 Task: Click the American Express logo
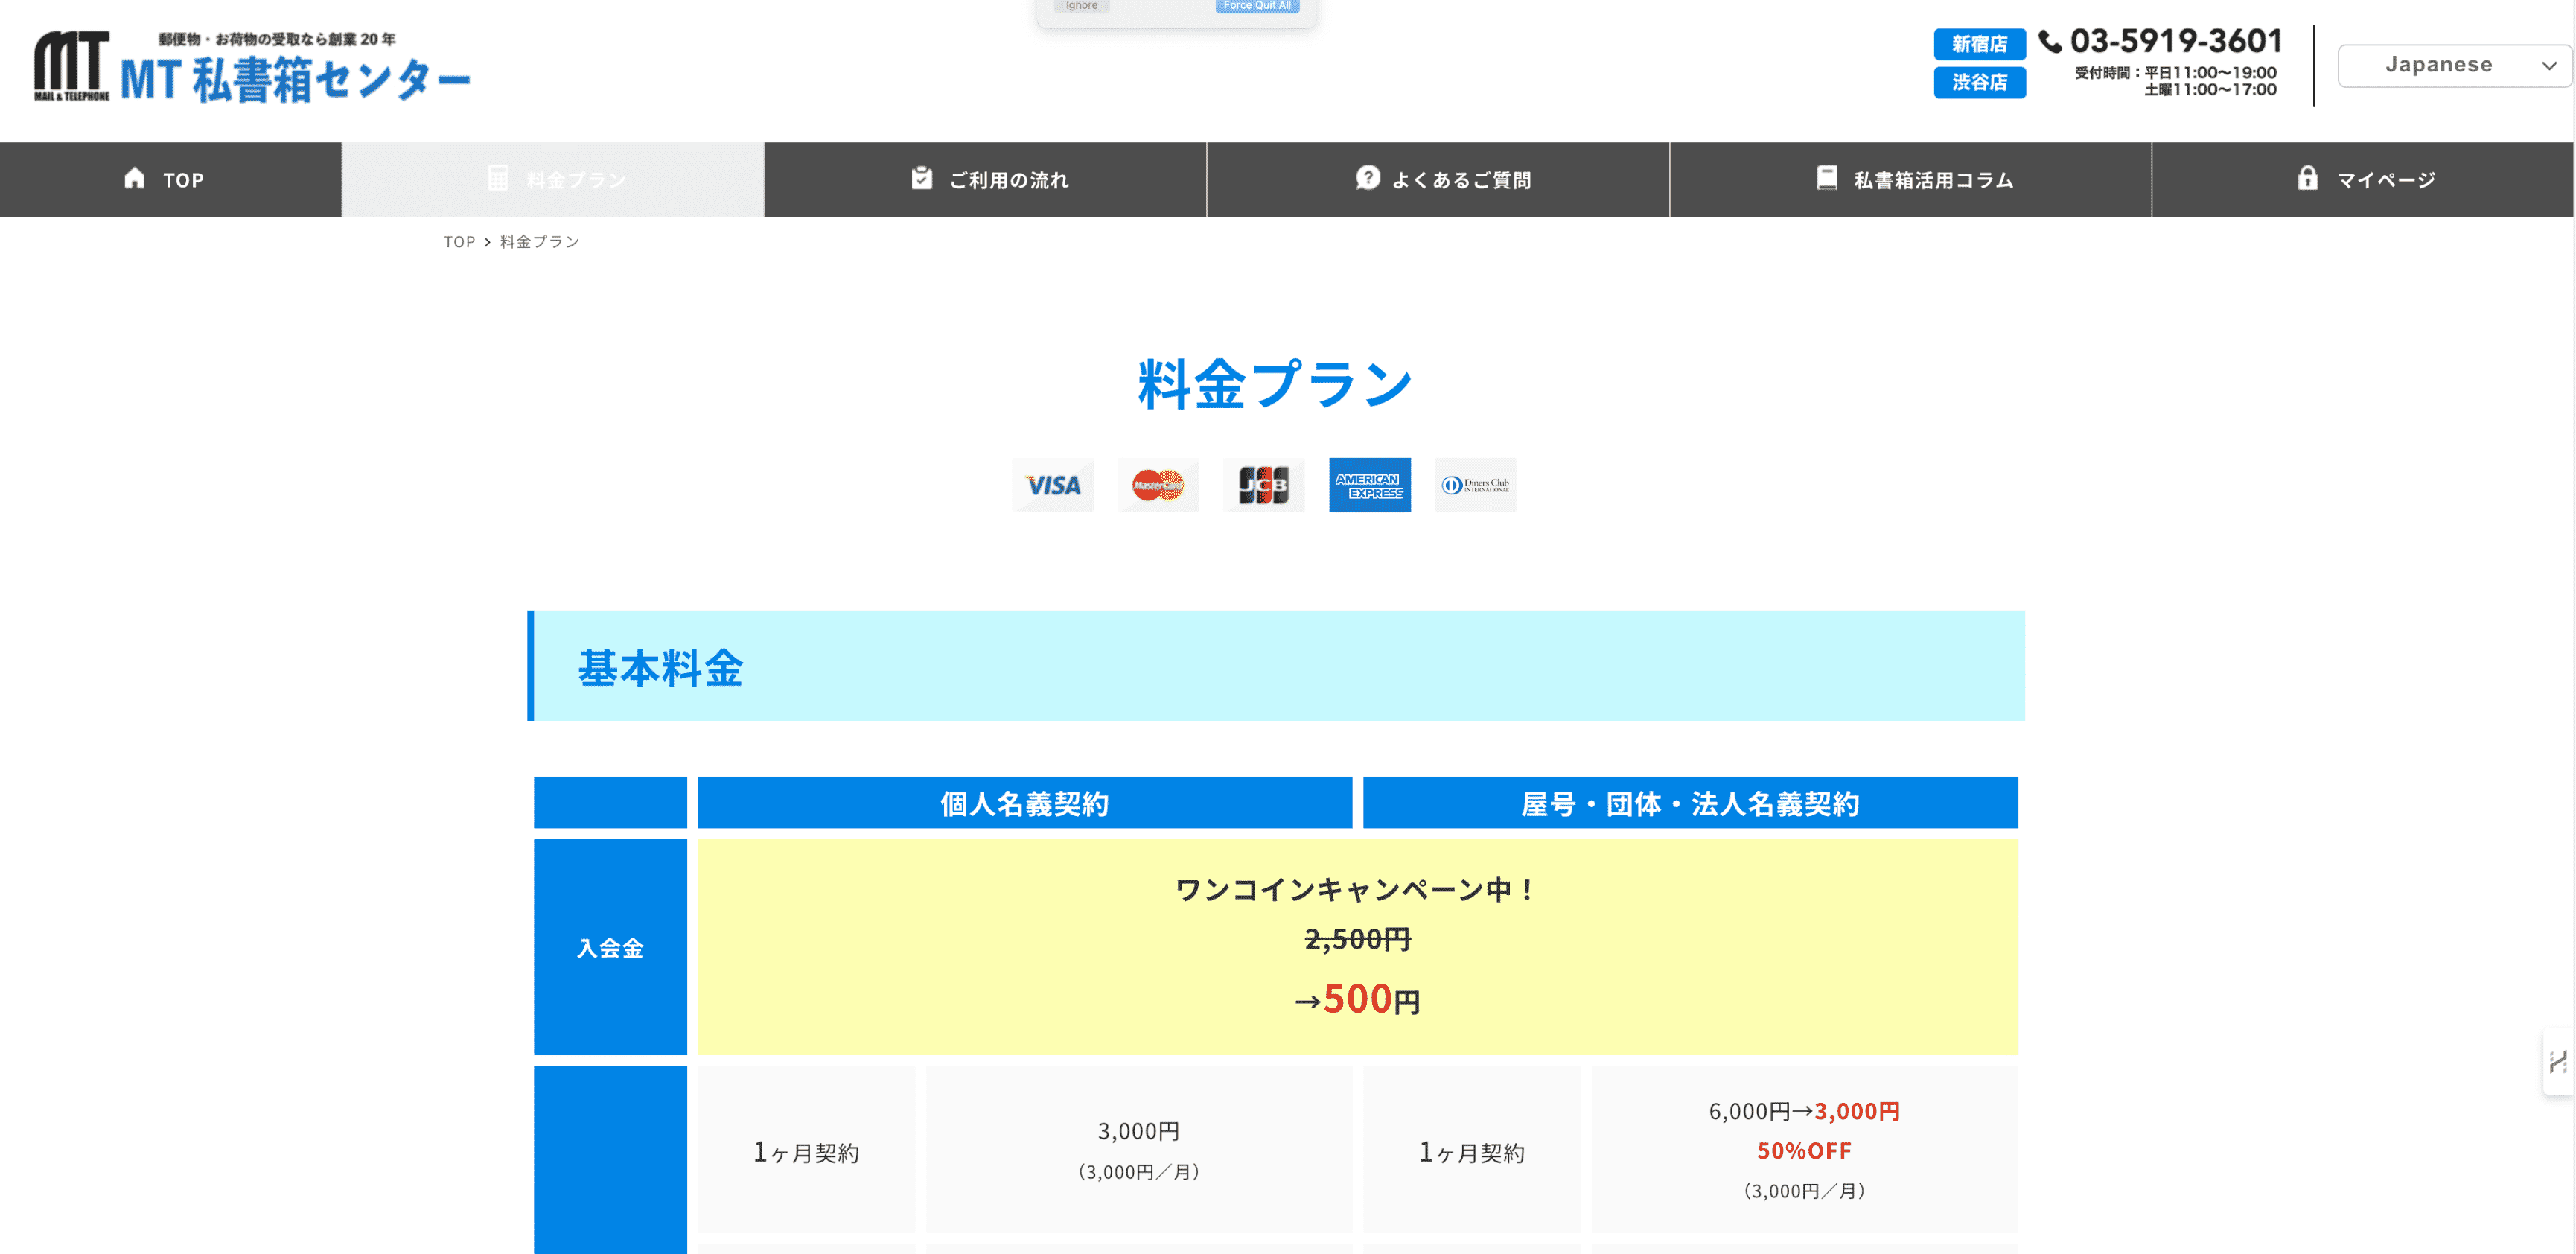(x=1369, y=485)
